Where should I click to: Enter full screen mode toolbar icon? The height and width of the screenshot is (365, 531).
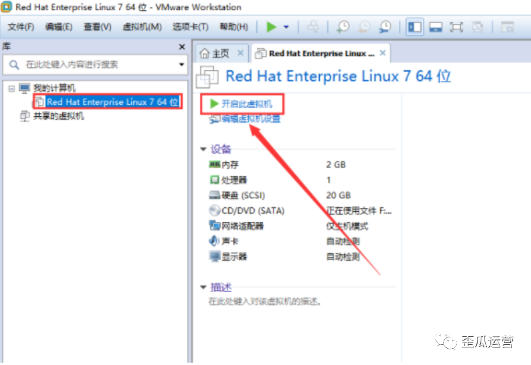click(x=456, y=27)
